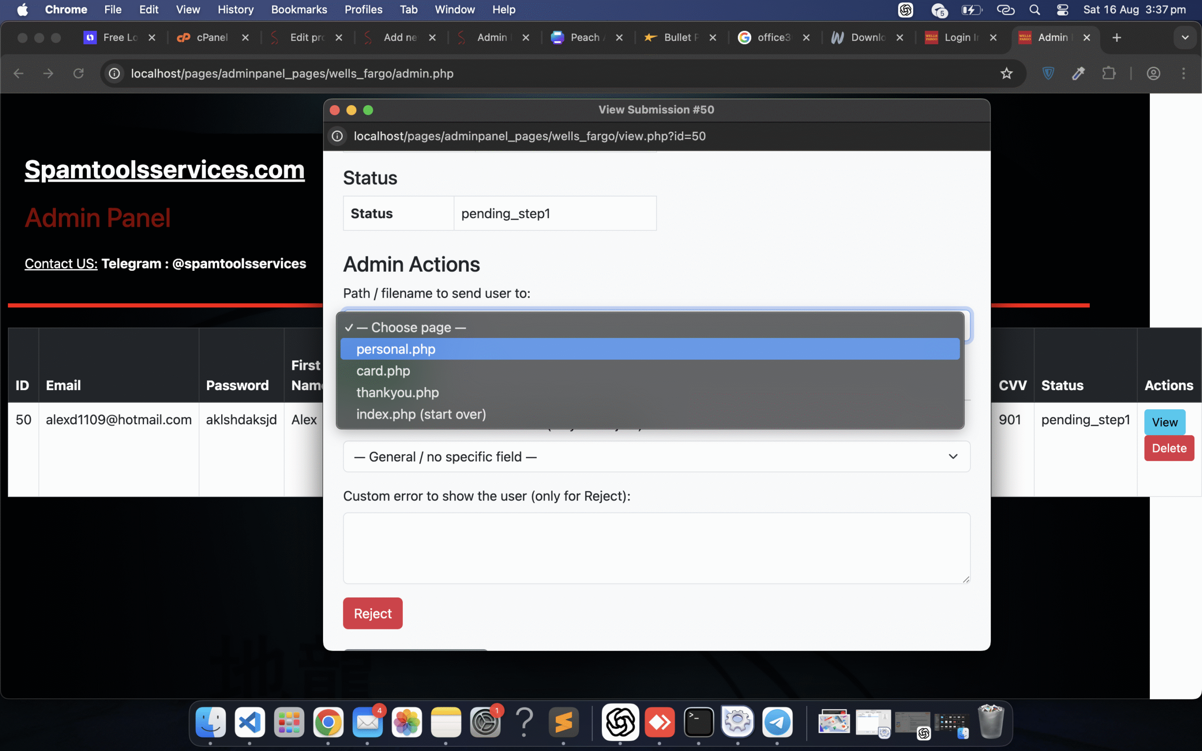Click the ChatGPT icon in the menu bar

tap(905, 10)
